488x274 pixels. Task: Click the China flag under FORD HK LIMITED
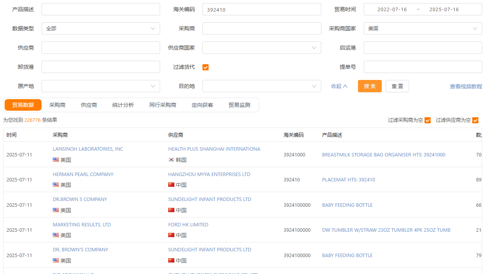(x=171, y=235)
